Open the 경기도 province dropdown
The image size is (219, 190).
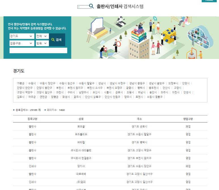(22, 36)
